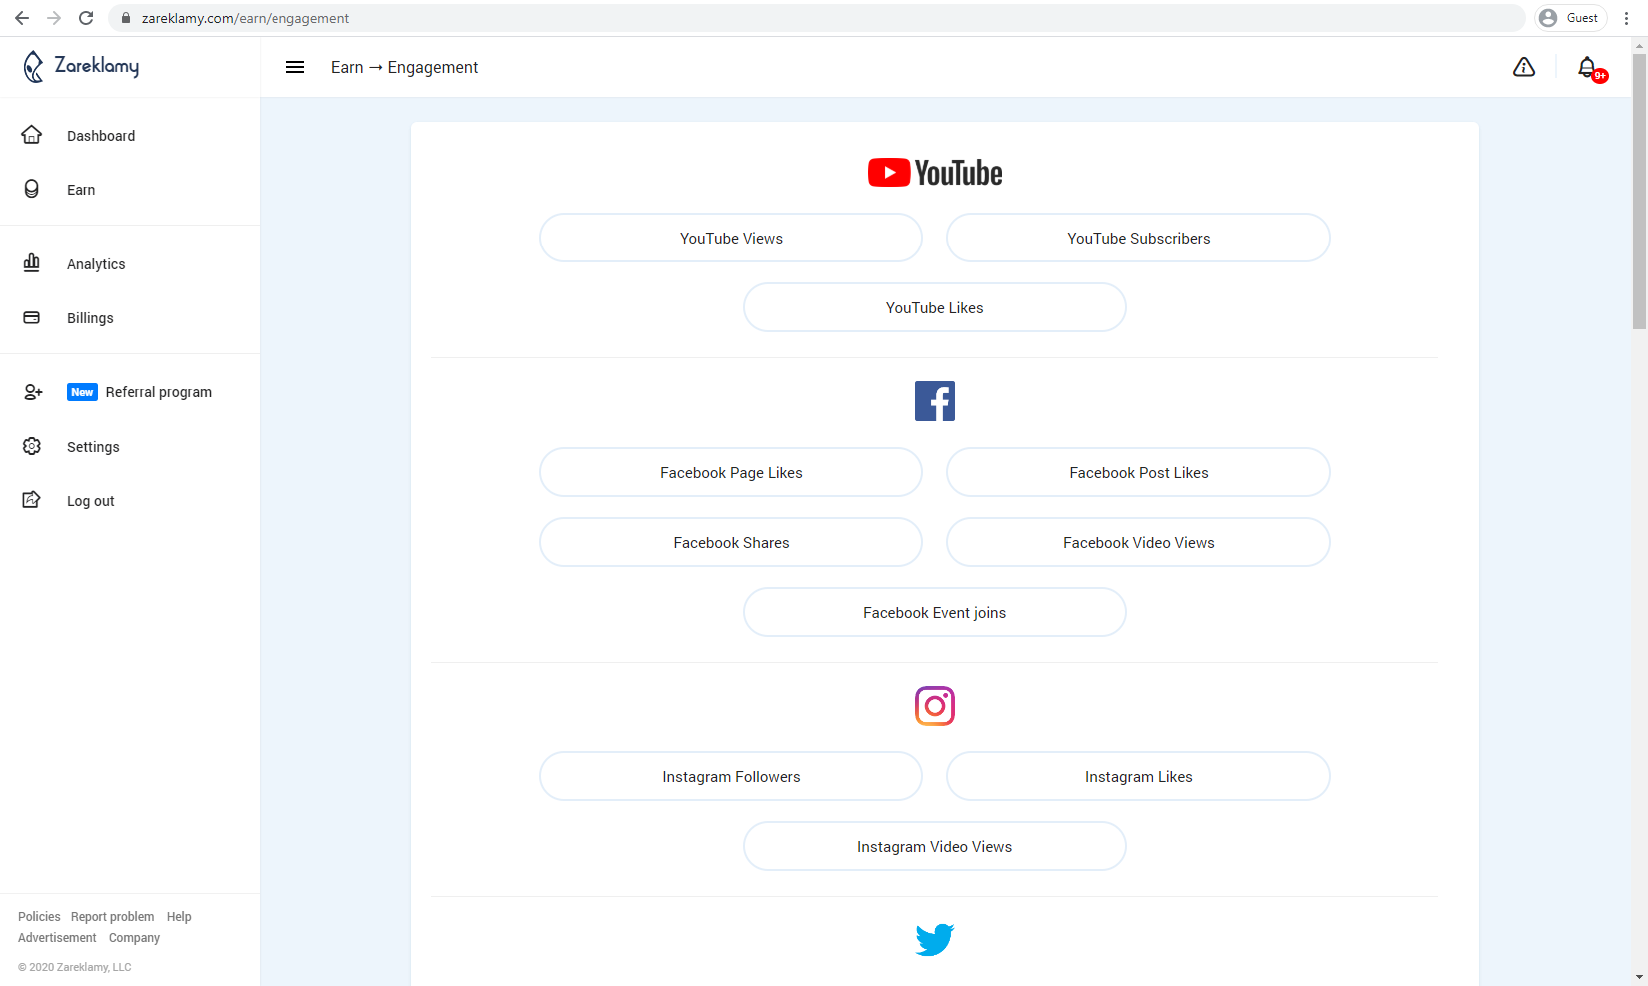Choose YouTube Views
This screenshot has height=986, width=1648.
731,238
